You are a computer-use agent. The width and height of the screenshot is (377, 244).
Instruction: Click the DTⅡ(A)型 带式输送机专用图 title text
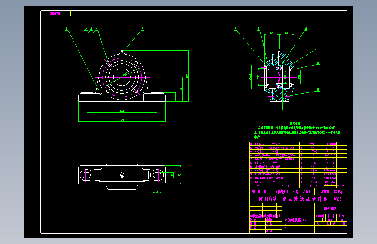(x=300, y=199)
